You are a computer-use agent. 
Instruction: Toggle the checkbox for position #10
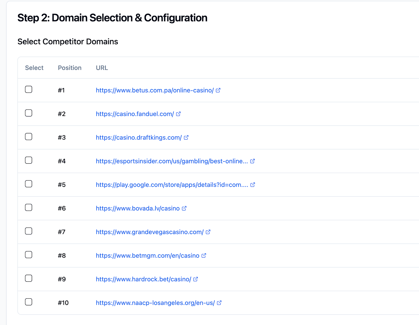pos(29,302)
